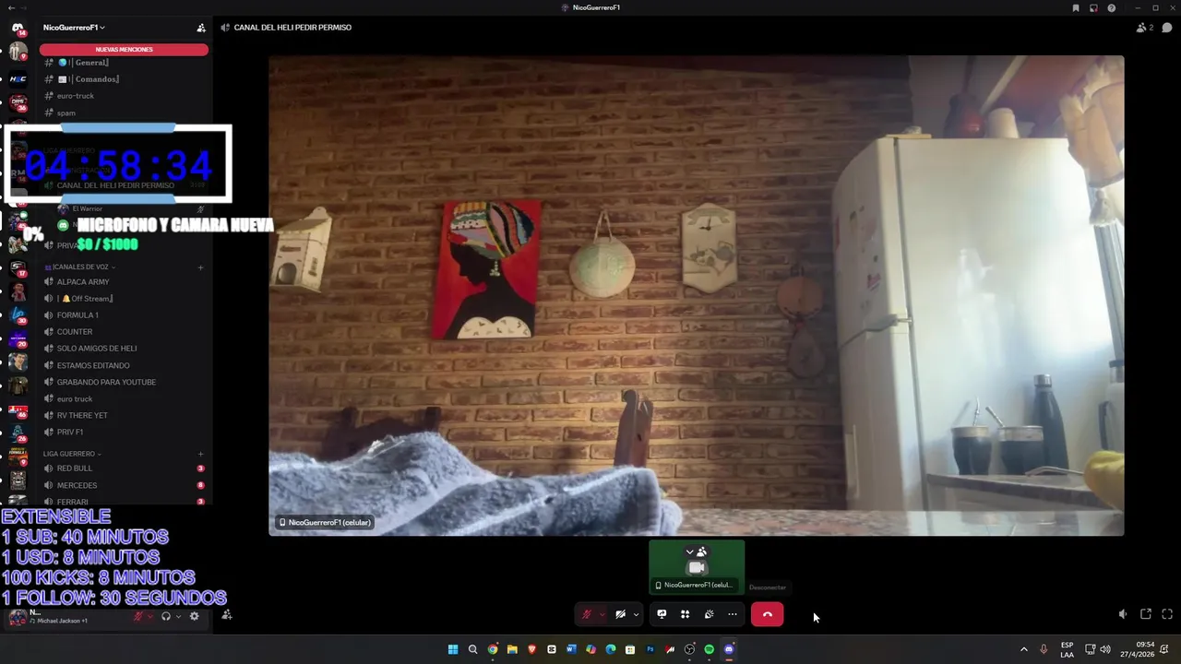The height and width of the screenshot is (664, 1181).
Task: Open add friend icon beside user panel
Action: coord(227,615)
